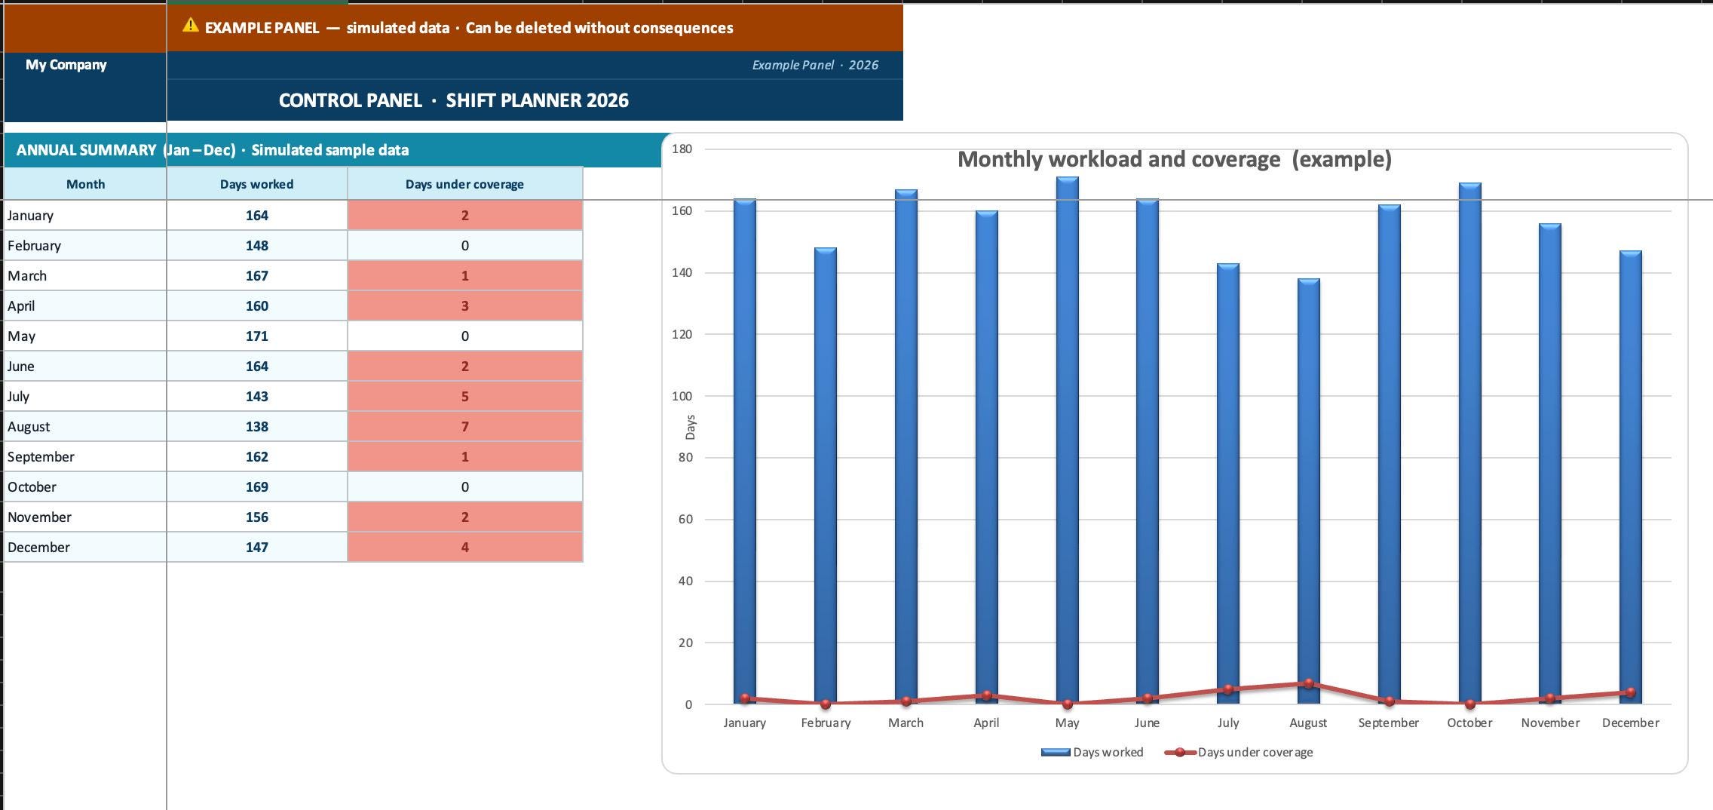This screenshot has width=1713, height=810.
Task: Select the October bar in the chart
Action: point(1470,443)
